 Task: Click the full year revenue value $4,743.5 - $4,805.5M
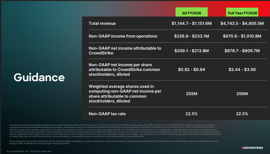pos(242,24)
